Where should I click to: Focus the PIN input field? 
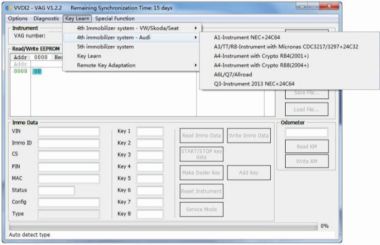(x=69, y=167)
